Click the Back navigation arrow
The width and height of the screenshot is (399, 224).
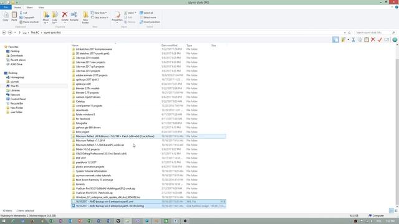tap(4, 32)
